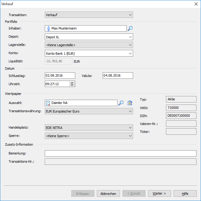Decrease the Uhrzeit with the down arrow
The width and height of the screenshot is (201, 201).
click(x=72, y=85)
